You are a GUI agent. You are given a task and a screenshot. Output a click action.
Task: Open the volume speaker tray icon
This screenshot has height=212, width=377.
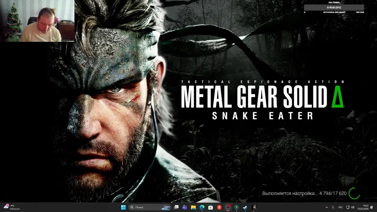353,207
